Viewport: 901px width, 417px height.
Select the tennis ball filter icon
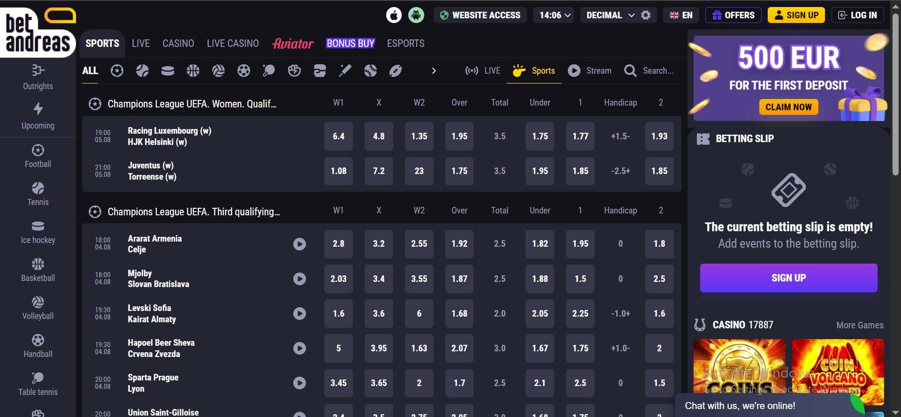(142, 71)
